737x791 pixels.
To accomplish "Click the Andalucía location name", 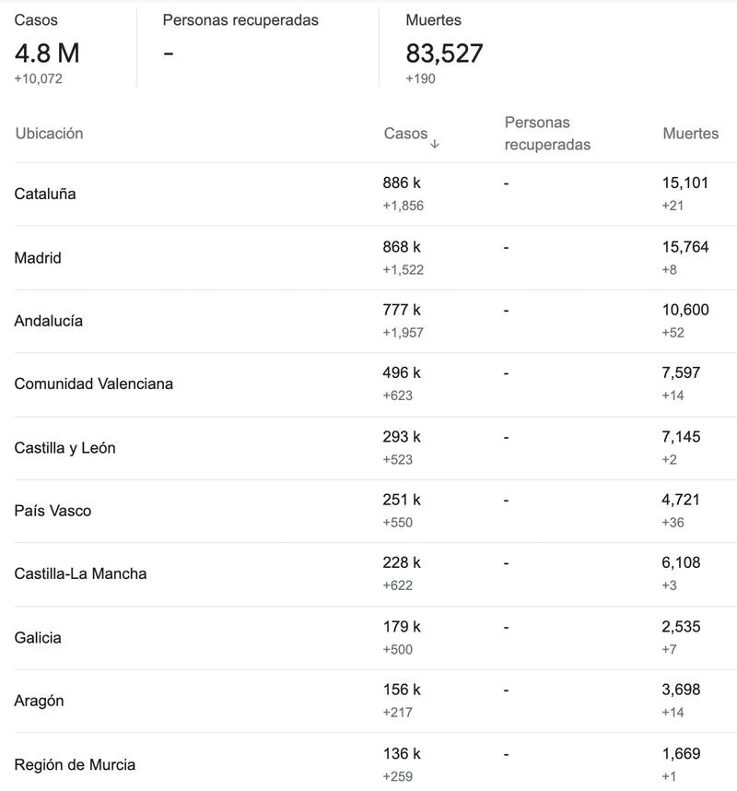I will coord(49,321).
